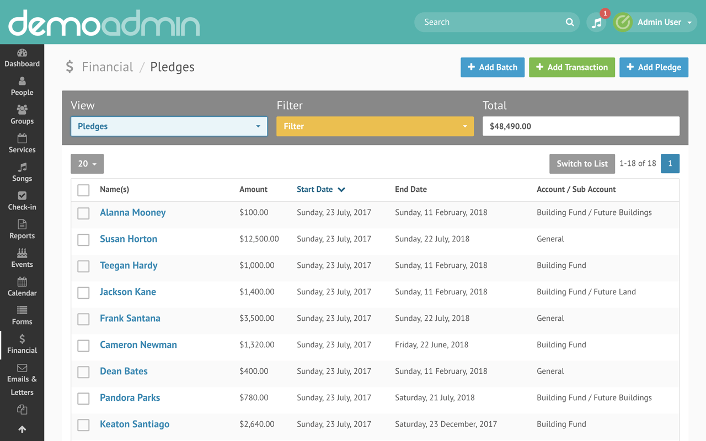Screen dimensions: 706x441
Task: Open the Check-in sidebar icon
Action: [22, 196]
